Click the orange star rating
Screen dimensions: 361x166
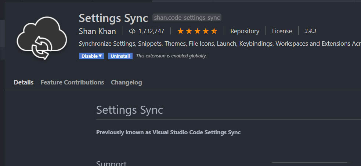[x=197, y=31]
